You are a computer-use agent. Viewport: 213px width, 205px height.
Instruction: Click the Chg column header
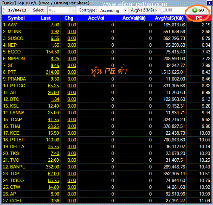(x=69, y=18)
